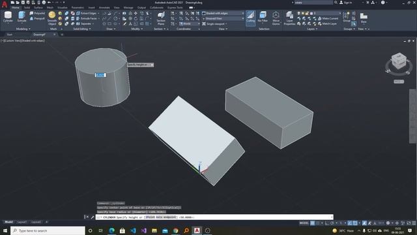Click the Print icon in Quick Access toolbar
This screenshot has width=417, height=235.
point(44,3)
